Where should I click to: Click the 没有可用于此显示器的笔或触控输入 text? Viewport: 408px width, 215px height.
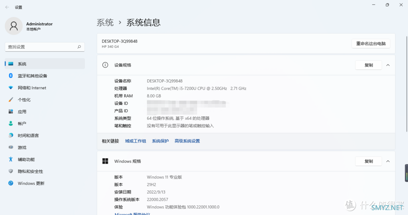point(180,126)
